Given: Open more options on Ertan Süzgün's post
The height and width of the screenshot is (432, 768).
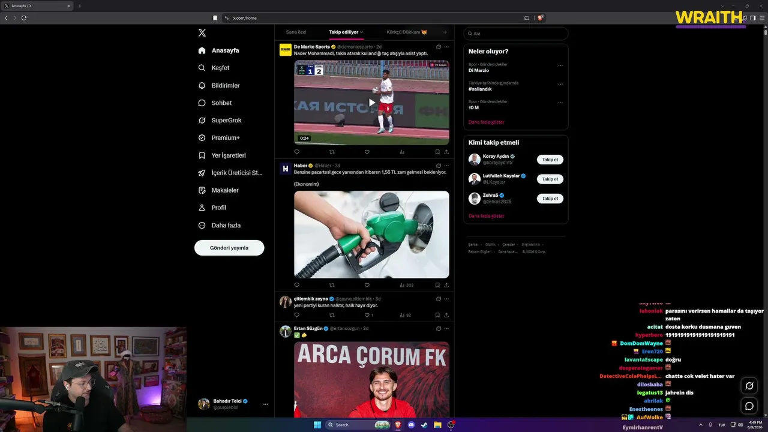Looking at the screenshot, I should pyautogui.click(x=446, y=329).
